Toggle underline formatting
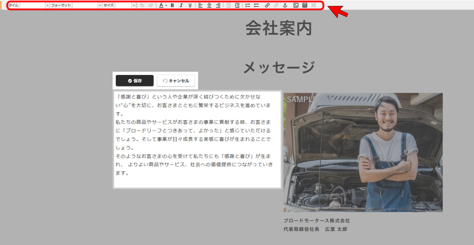 [190, 6]
